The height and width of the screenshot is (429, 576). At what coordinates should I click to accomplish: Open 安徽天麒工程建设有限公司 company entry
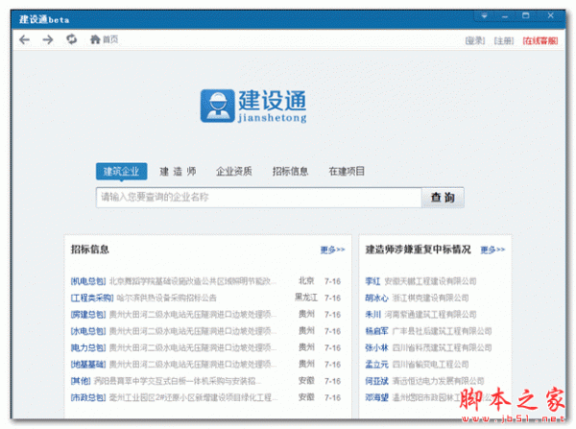pos(430,281)
